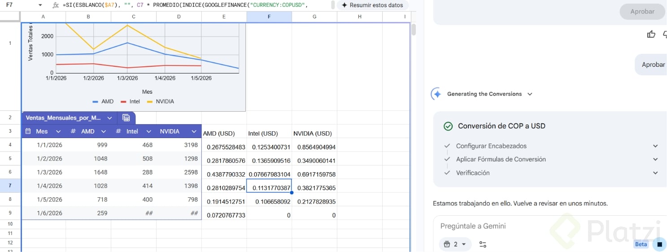667x252 pixels.
Task: Stop Gemini generation with square button
Action: (x=659, y=244)
